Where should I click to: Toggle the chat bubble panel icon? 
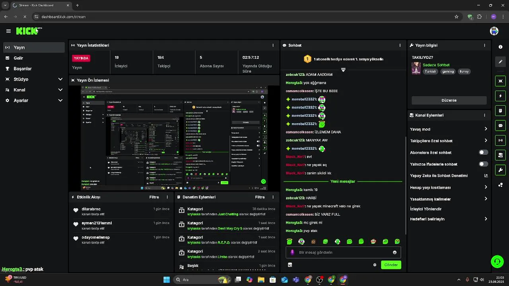point(500,126)
